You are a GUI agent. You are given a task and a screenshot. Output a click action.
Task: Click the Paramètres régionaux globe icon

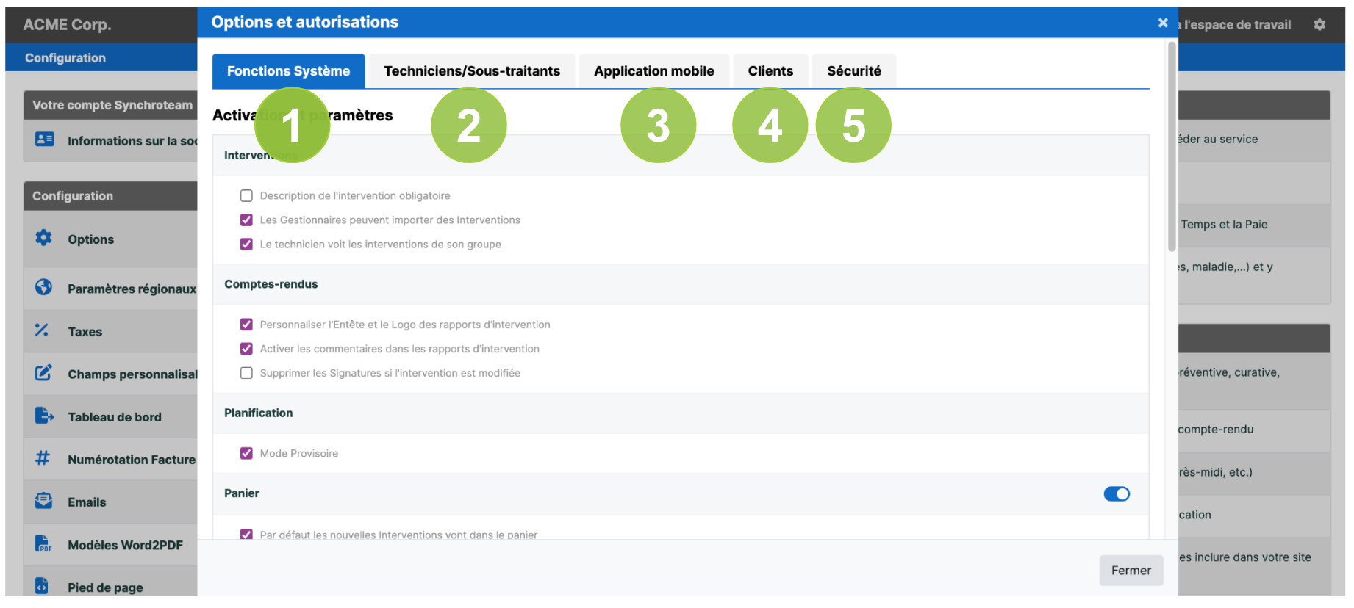[43, 287]
